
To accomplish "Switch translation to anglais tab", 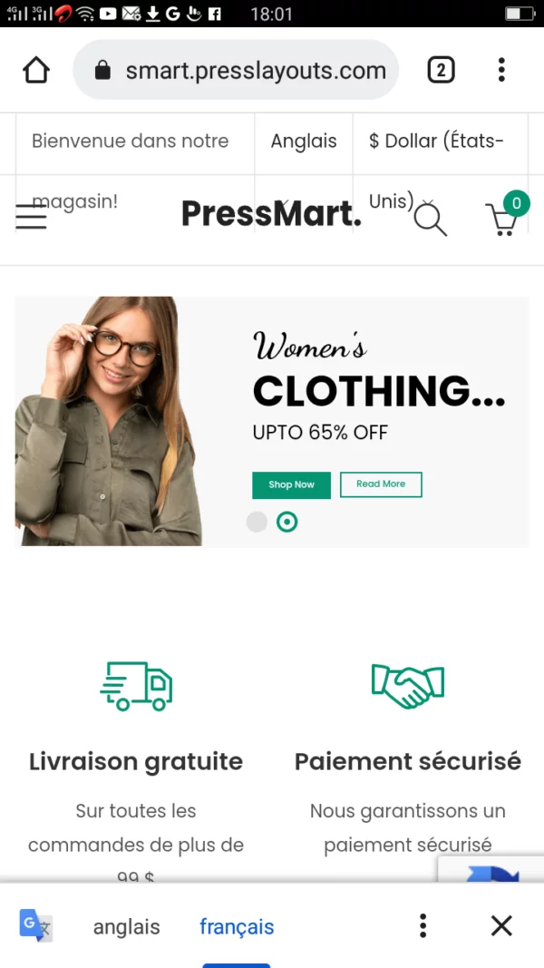I will pos(126,926).
